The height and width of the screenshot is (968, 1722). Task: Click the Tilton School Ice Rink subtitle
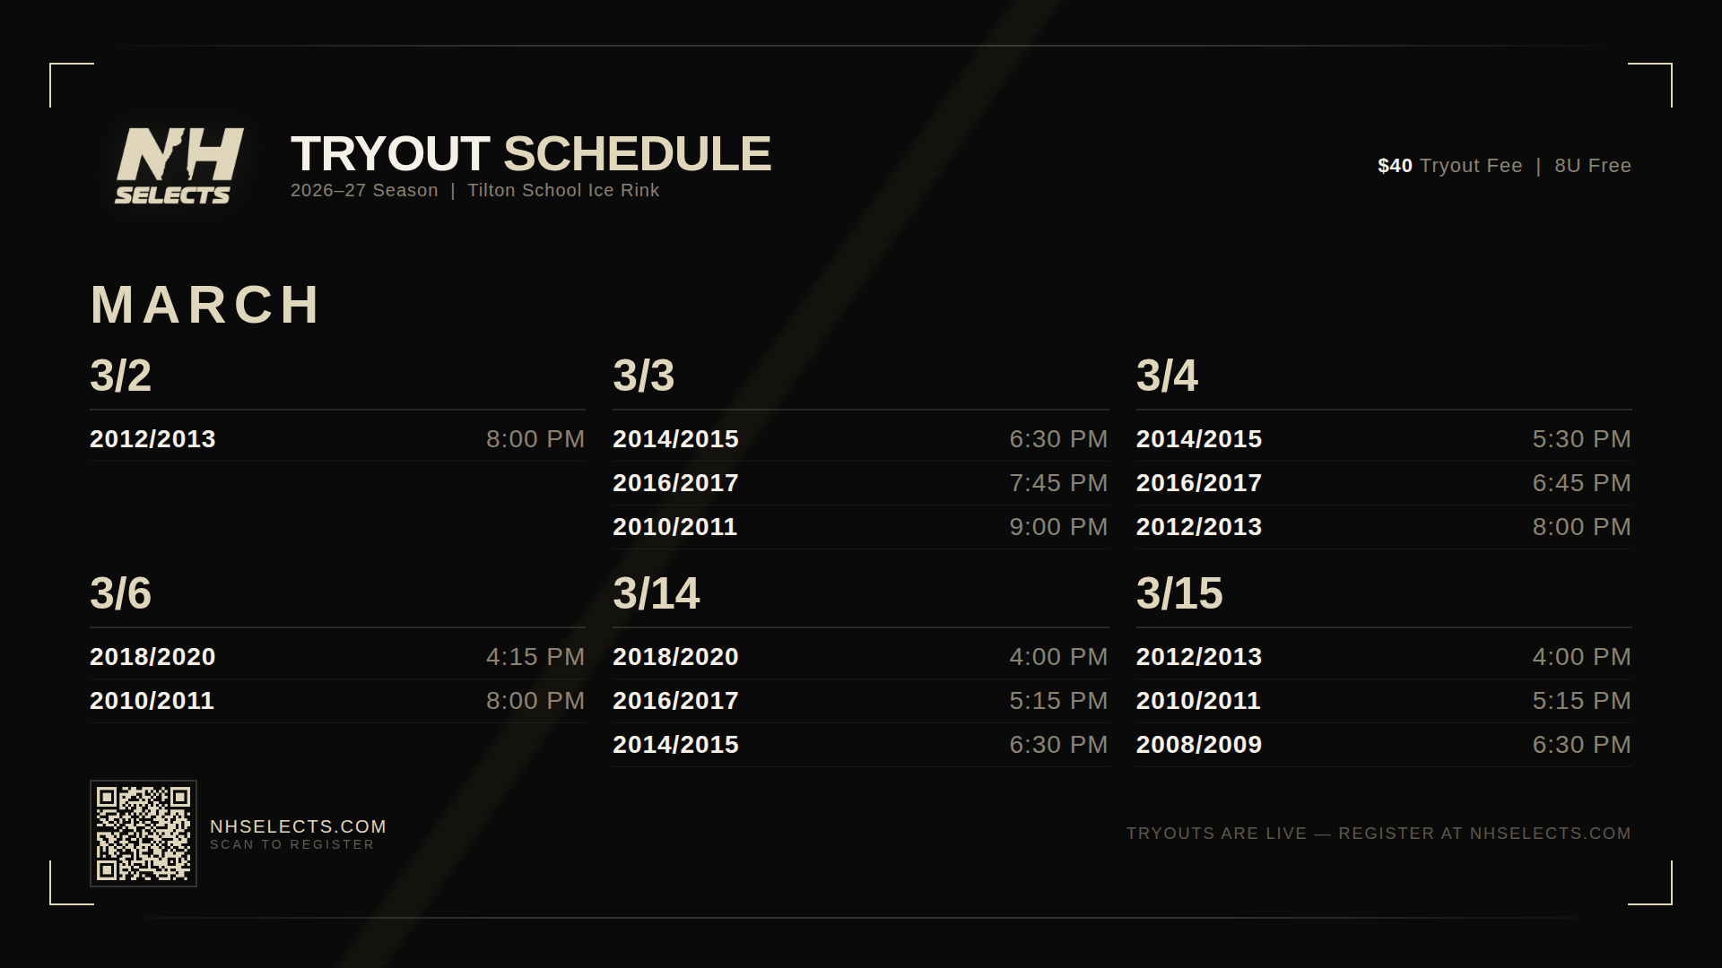[x=563, y=190]
